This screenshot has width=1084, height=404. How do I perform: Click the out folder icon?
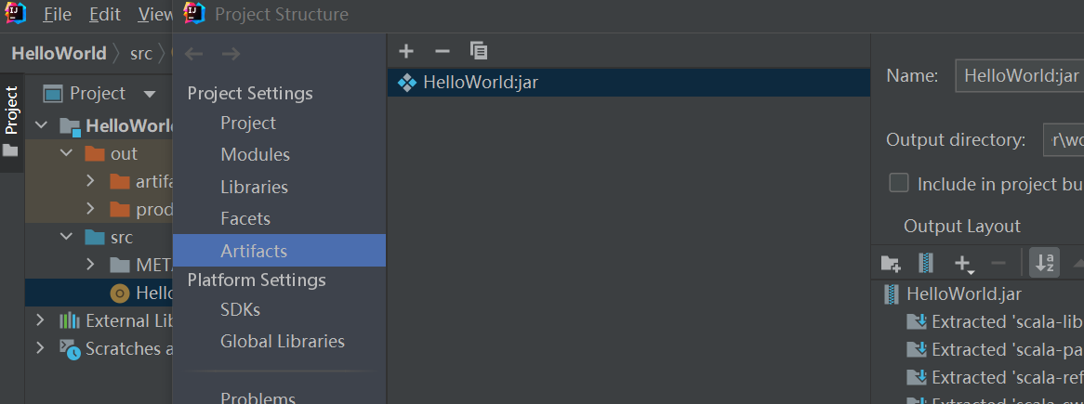(95, 153)
